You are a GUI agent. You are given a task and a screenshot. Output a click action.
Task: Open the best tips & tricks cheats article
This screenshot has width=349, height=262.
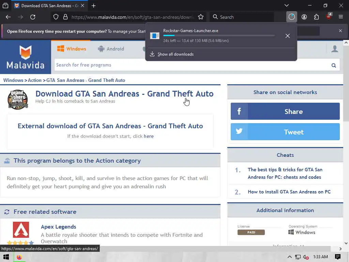[285, 173]
